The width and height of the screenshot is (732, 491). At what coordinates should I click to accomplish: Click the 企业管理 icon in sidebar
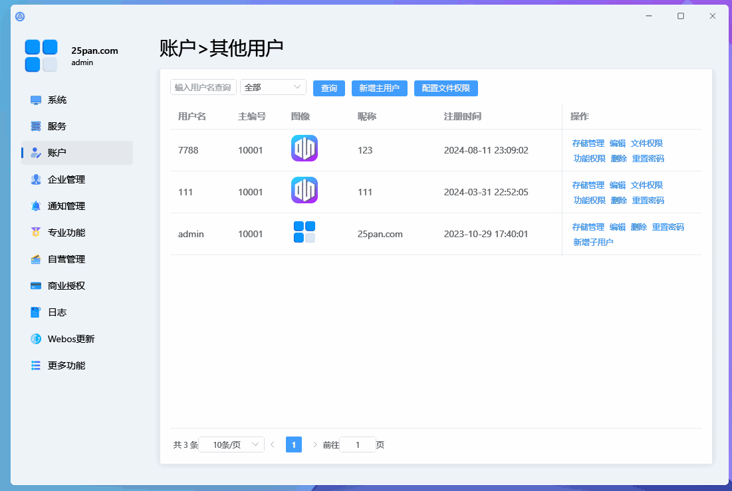tap(36, 179)
